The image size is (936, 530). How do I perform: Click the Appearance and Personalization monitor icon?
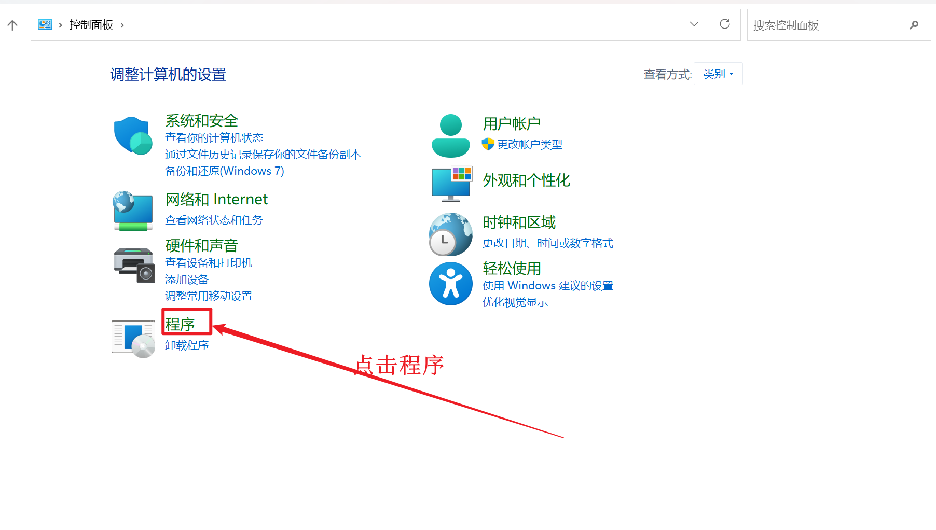(x=451, y=184)
